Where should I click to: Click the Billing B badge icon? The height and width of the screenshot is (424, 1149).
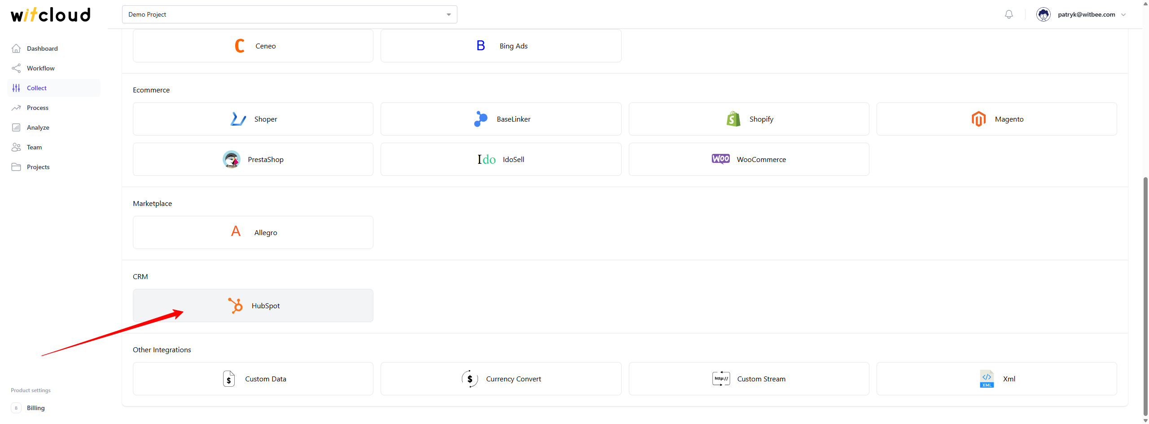tap(16, 408)
